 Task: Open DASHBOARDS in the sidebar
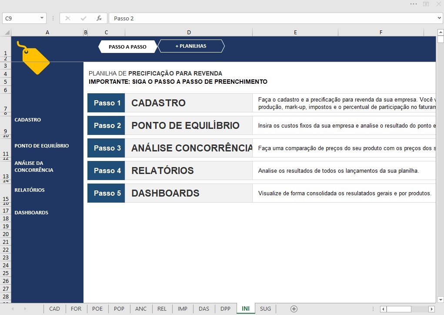[x=31, y=213]
